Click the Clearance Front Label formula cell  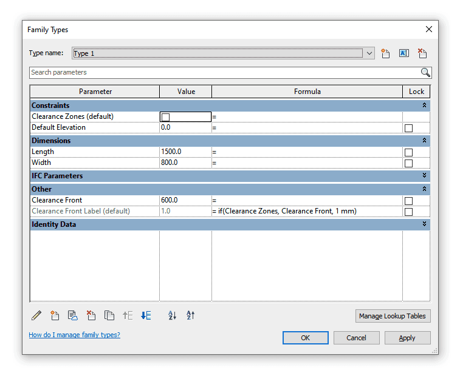(x=307, y=211)
